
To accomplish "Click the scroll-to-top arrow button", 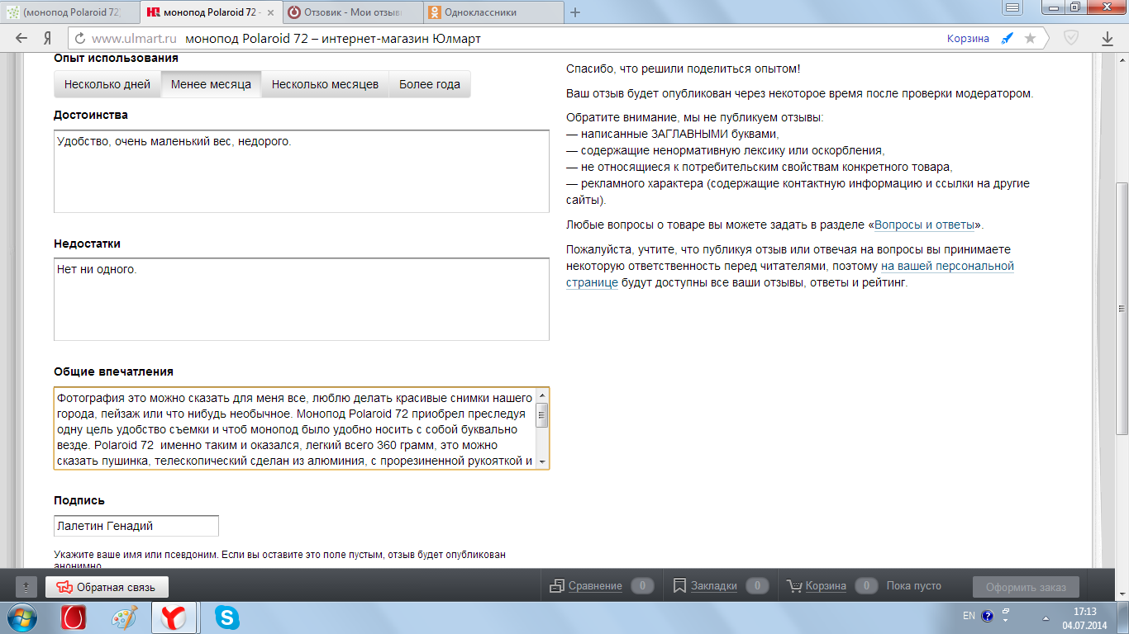I will 26,587.
